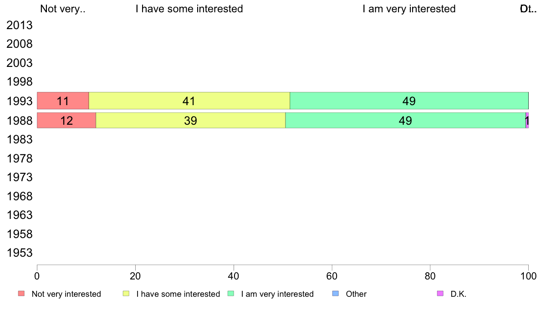Click the yellow I have some interested legend swatch

pyautogui.click(x=126, y=294)
